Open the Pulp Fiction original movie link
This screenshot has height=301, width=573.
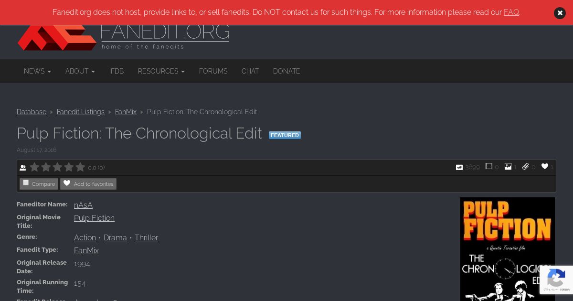coord(94,218)
